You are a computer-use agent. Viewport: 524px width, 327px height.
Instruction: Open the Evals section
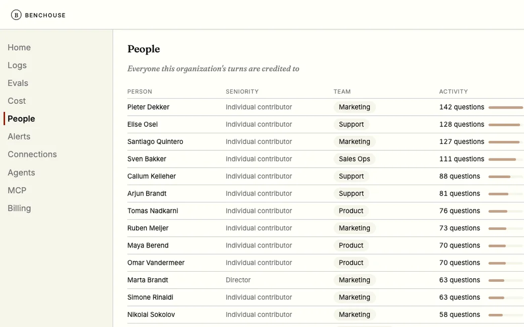coord(18,83)
